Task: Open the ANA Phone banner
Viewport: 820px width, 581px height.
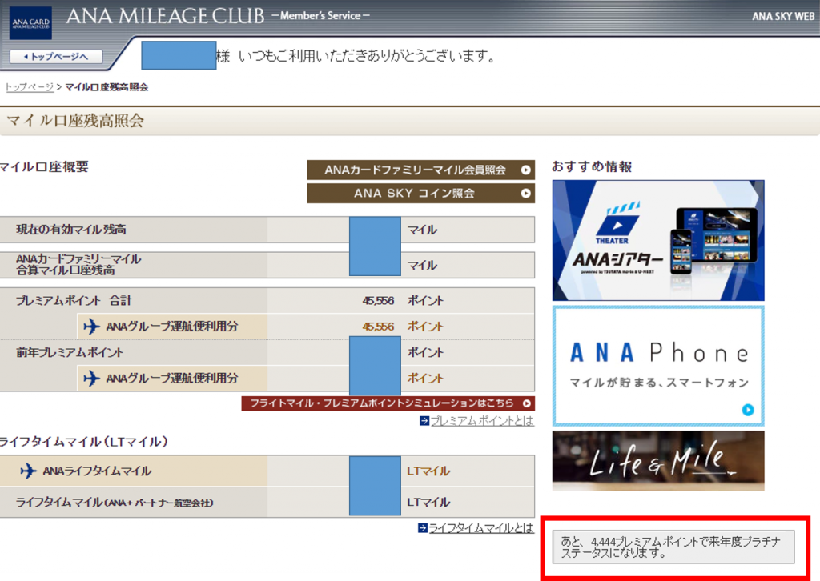Action: 658,366
